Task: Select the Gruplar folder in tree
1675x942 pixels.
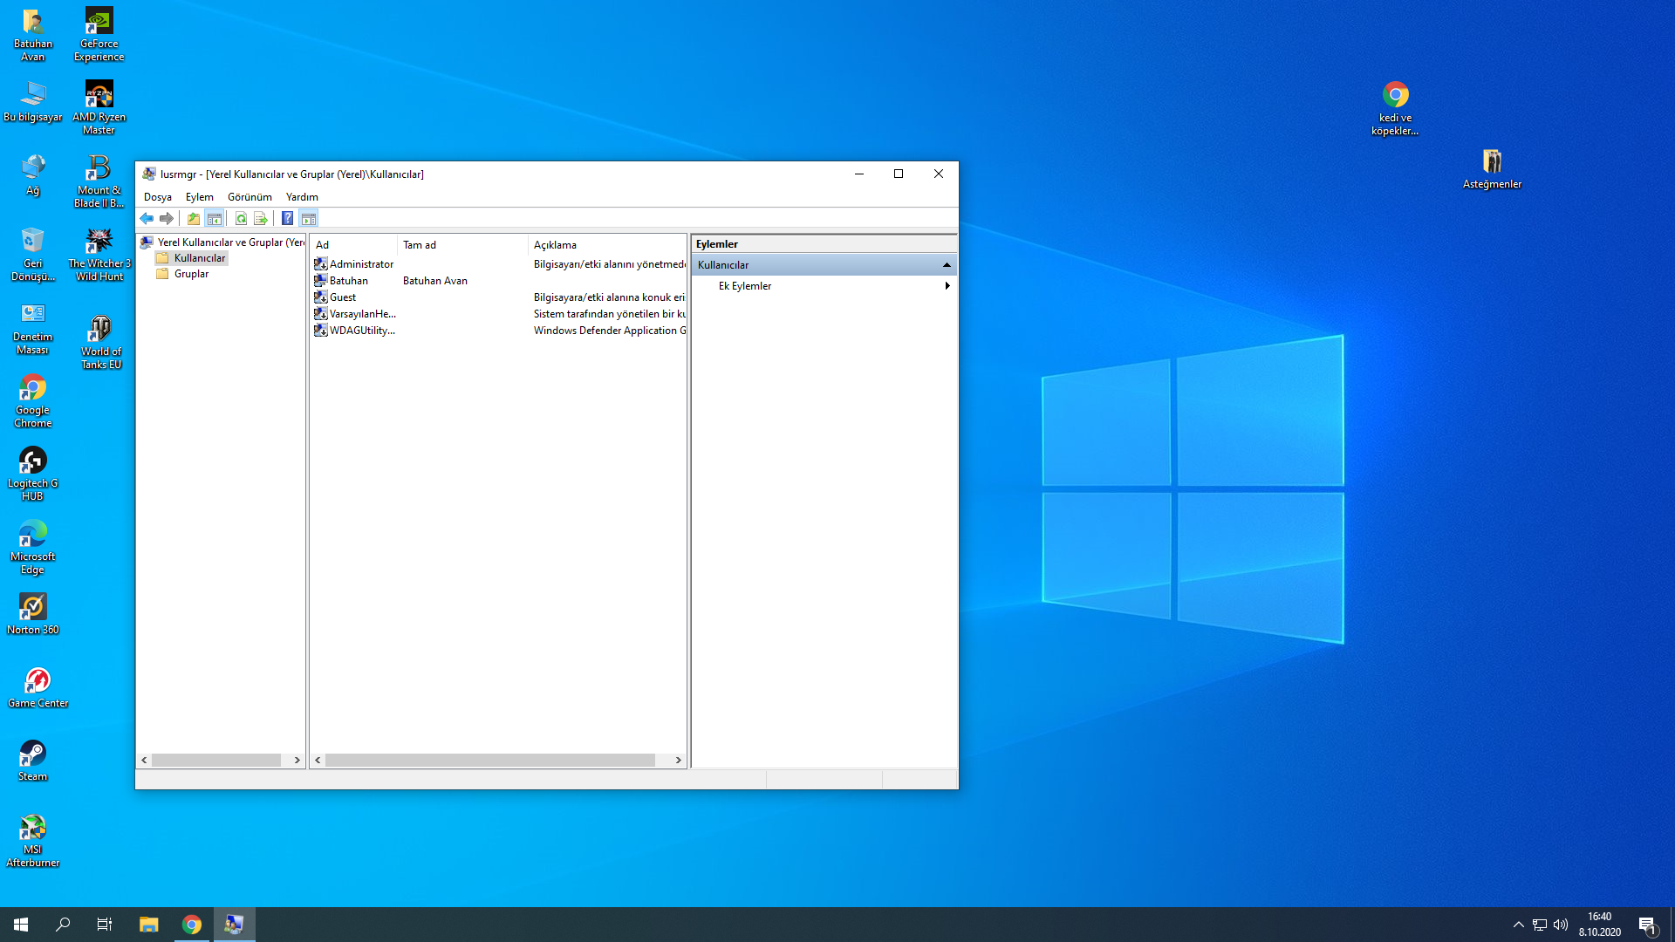Action: [191, 274]
